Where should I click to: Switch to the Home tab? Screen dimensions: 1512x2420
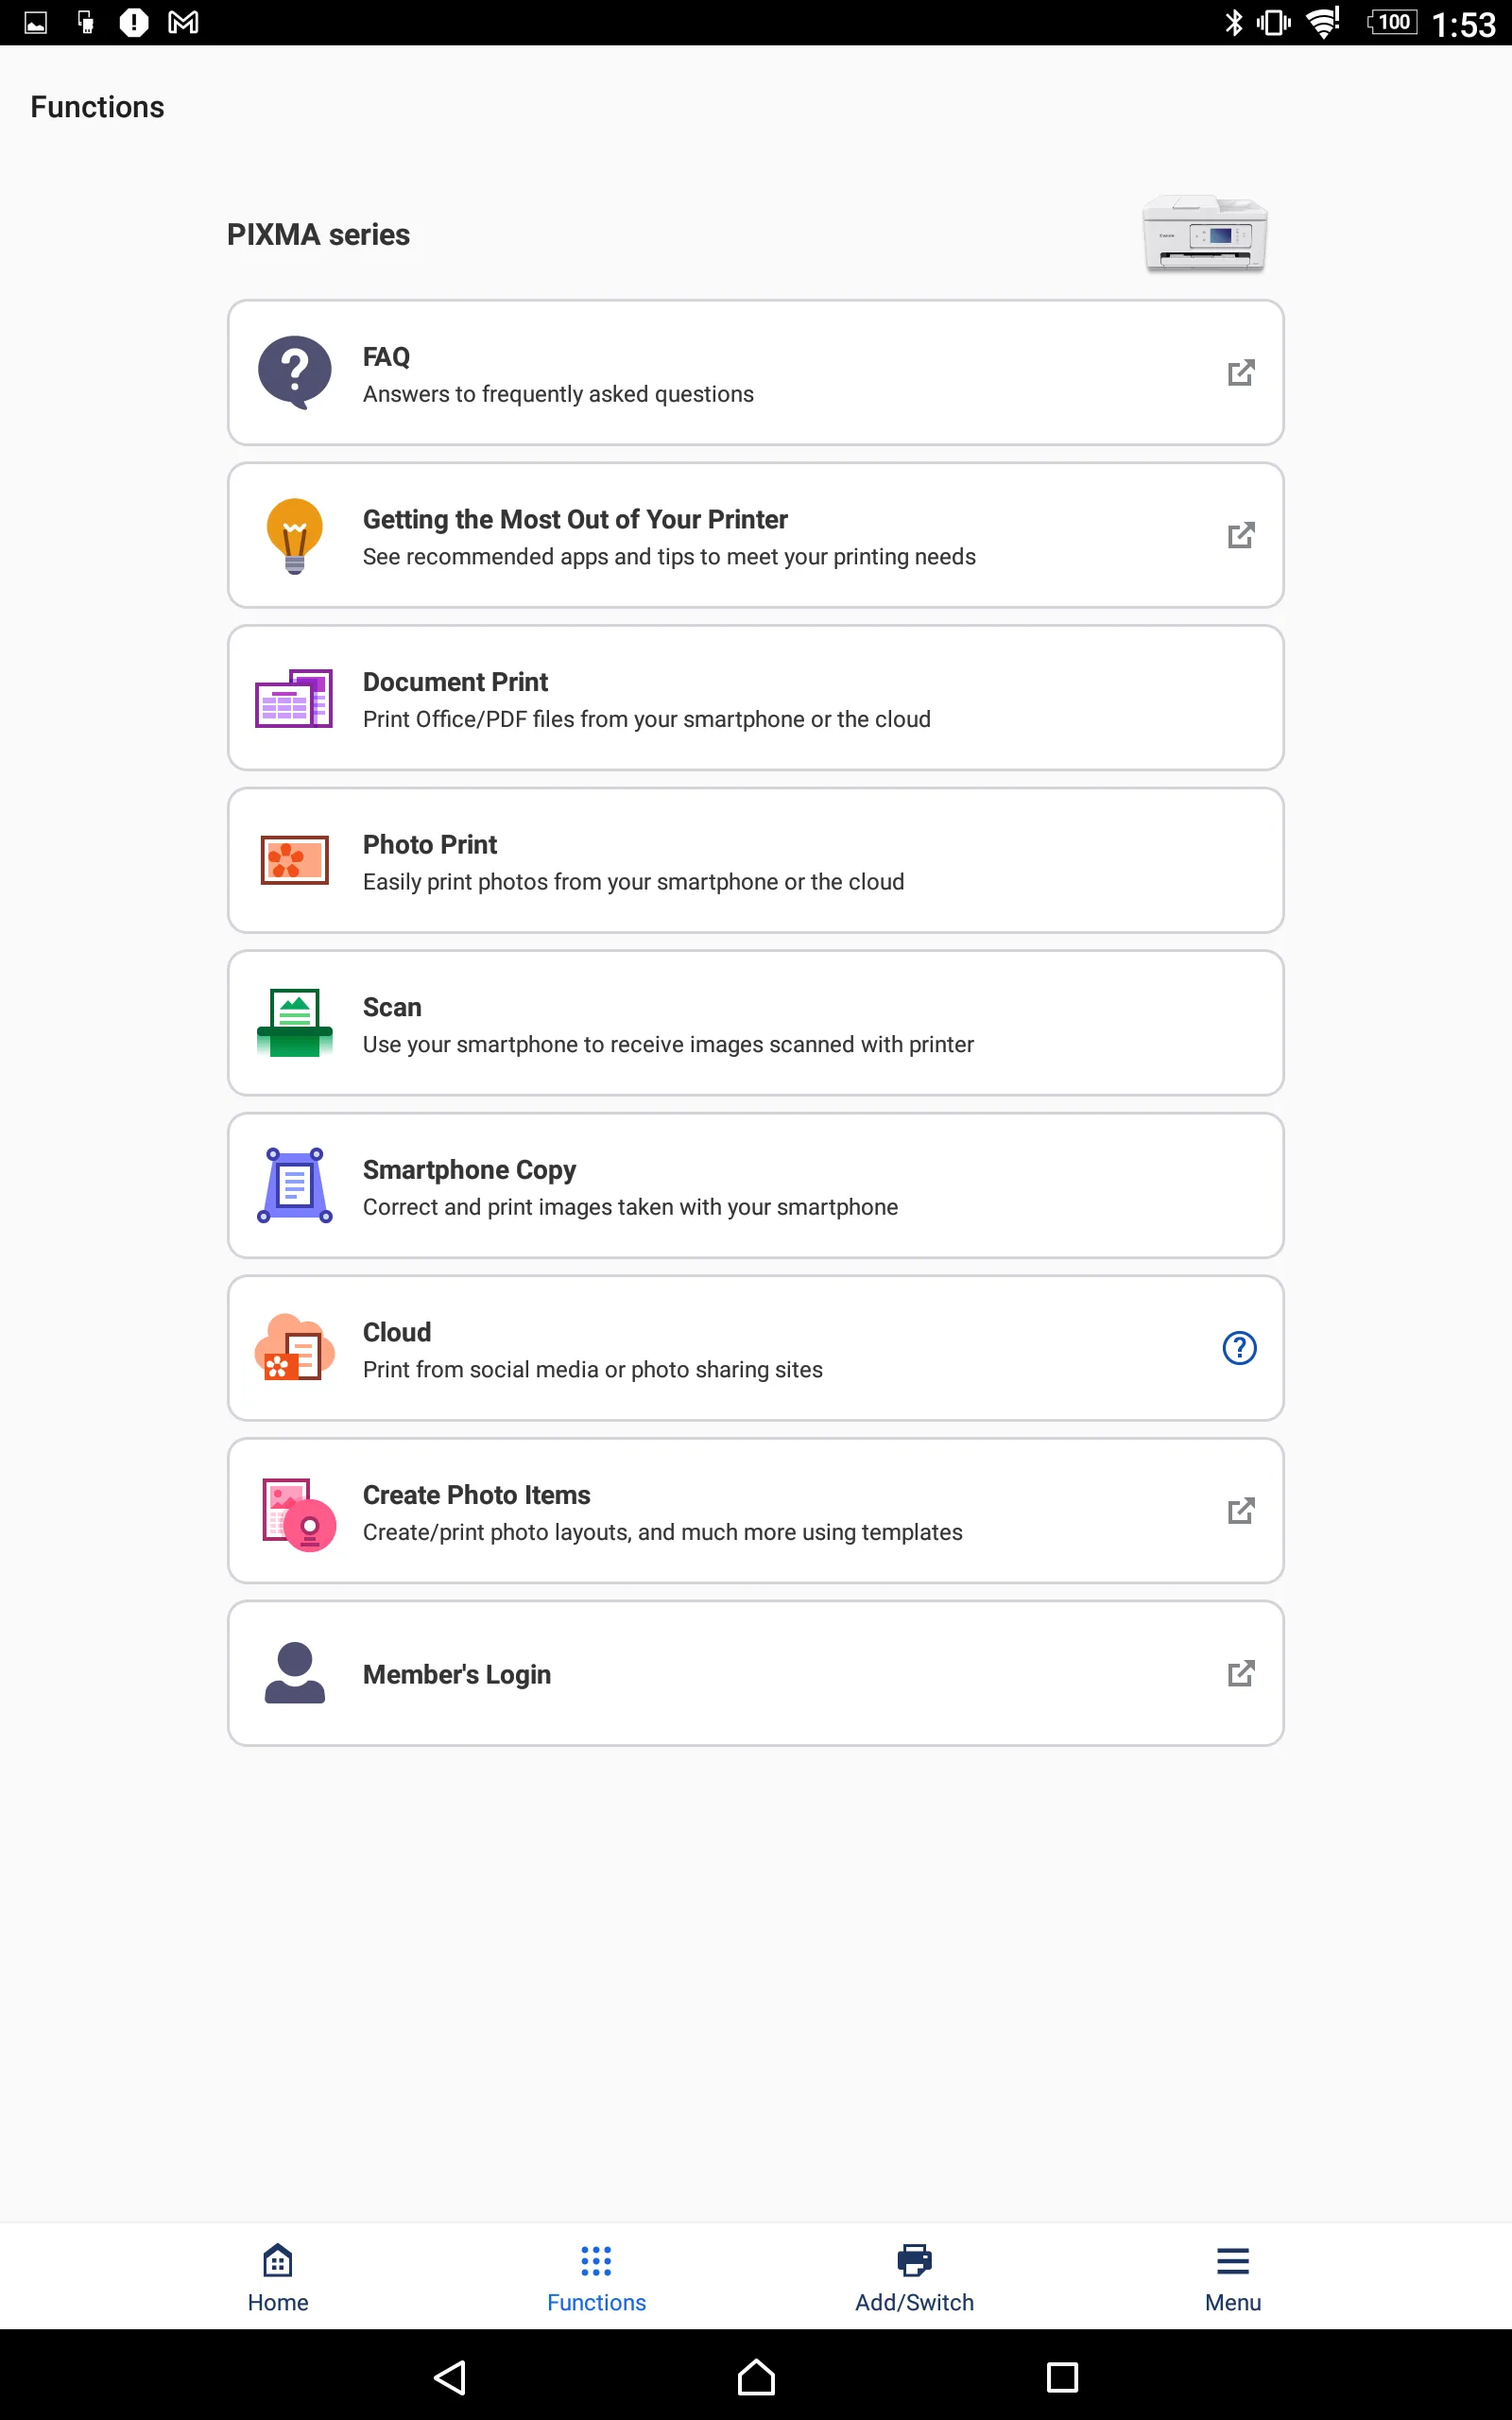[x=278, y=2277]
